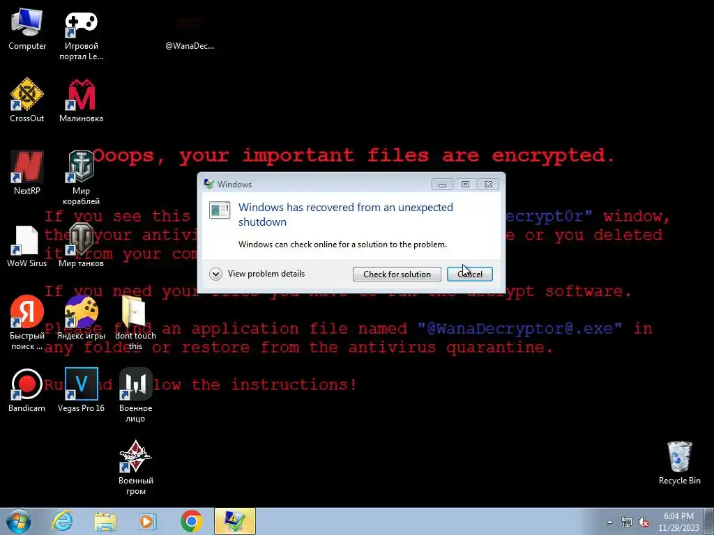Open Windows Explorer from the taskbar
This screenshot has width=714, height=535.
pos(105,521)
